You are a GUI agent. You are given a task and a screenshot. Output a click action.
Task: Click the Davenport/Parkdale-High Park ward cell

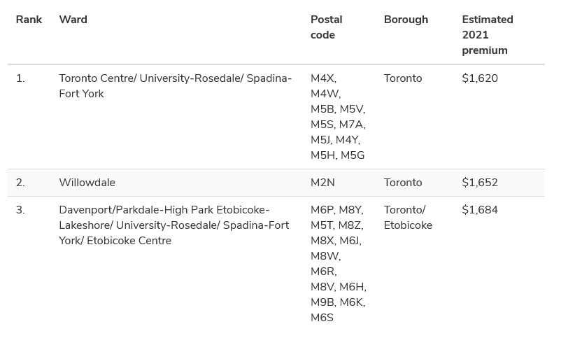pyautogui.click(x=173, y=225)
